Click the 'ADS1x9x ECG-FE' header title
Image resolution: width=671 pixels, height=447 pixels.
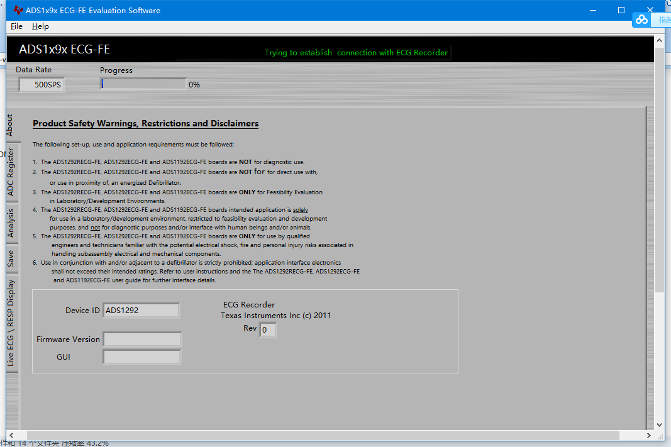pos(64,50)
